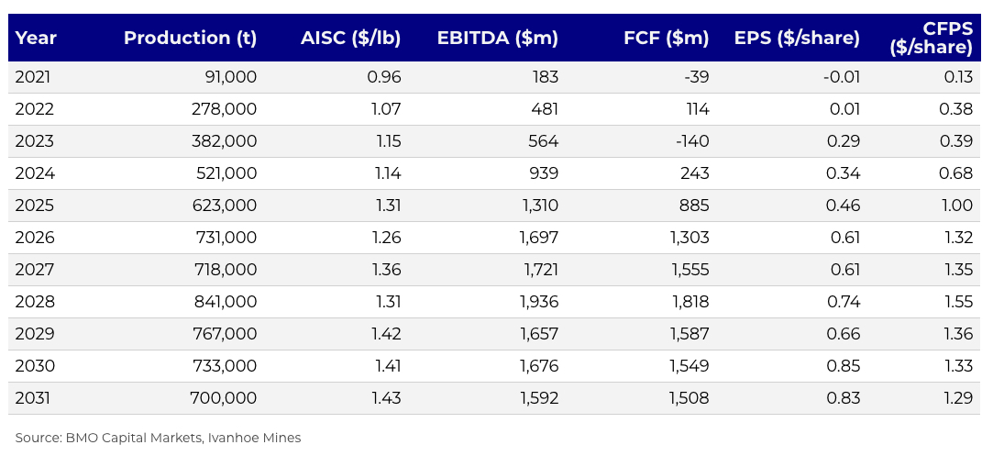Screen dimensions: 993x456
Task: Click the 2031 year row label
Action: click(35, 398)
